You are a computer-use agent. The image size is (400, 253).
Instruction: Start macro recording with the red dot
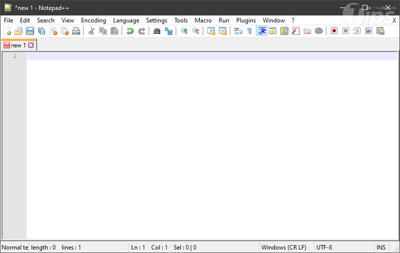[334, 31]
